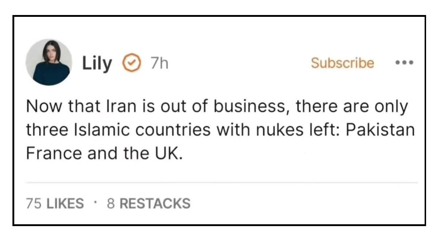Click the Subscribe link

coord(342,63)
